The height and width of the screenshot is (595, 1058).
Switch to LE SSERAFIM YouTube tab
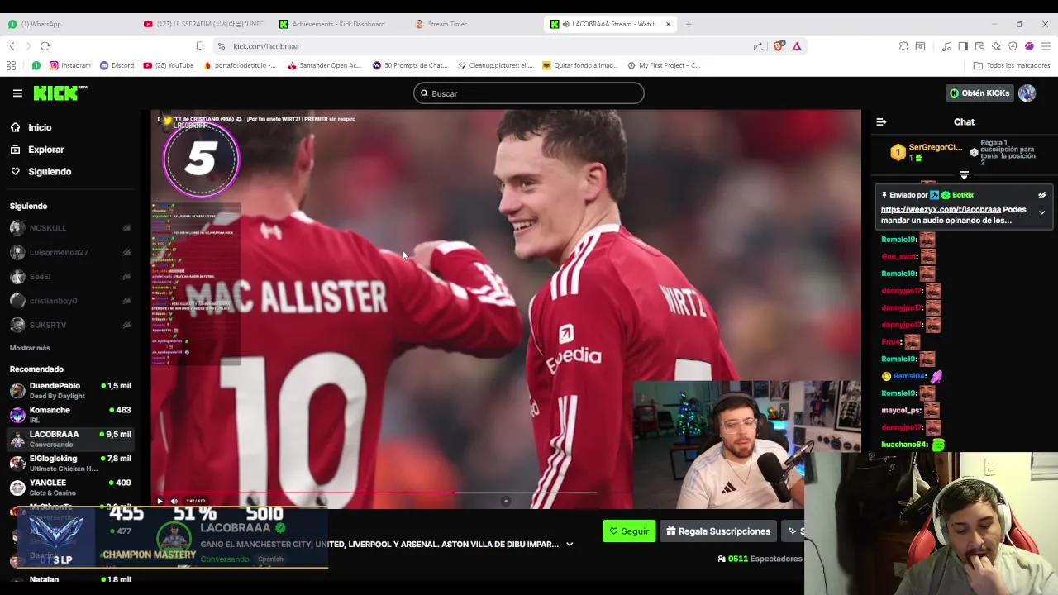203,24
